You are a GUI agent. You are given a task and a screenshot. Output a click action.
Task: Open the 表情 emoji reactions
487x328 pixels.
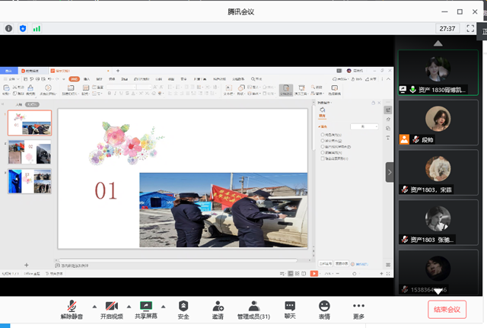[x=324, y=309]
